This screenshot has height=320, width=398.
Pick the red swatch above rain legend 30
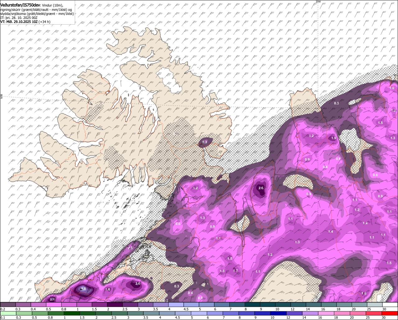(x=390, y=313)
